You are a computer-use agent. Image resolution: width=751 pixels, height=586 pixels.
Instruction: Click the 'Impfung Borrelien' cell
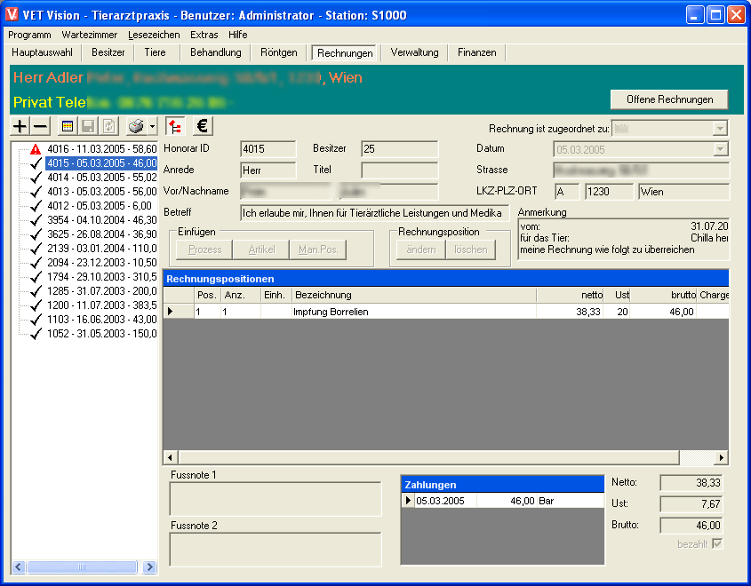click(414, 312)
